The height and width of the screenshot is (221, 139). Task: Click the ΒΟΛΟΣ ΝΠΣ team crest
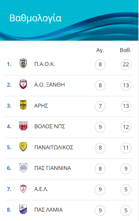click(23, 126)
